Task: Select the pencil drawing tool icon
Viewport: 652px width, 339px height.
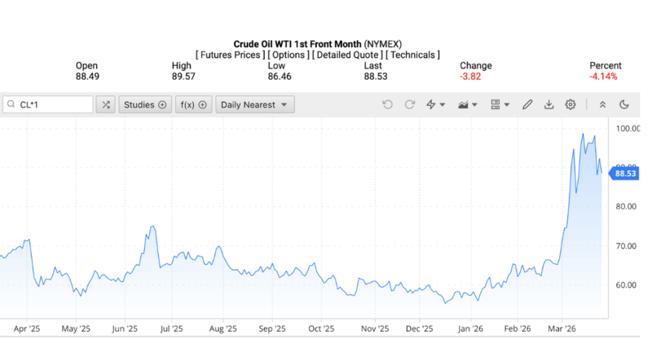Action: (x=527, y=104)
